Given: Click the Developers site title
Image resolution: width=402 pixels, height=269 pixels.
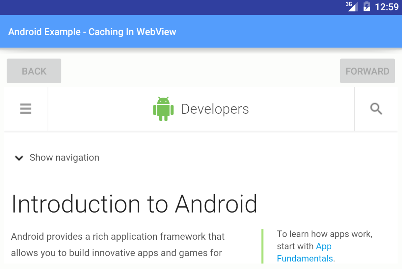Looking at the screenshot, I should (x=215, y=109).
